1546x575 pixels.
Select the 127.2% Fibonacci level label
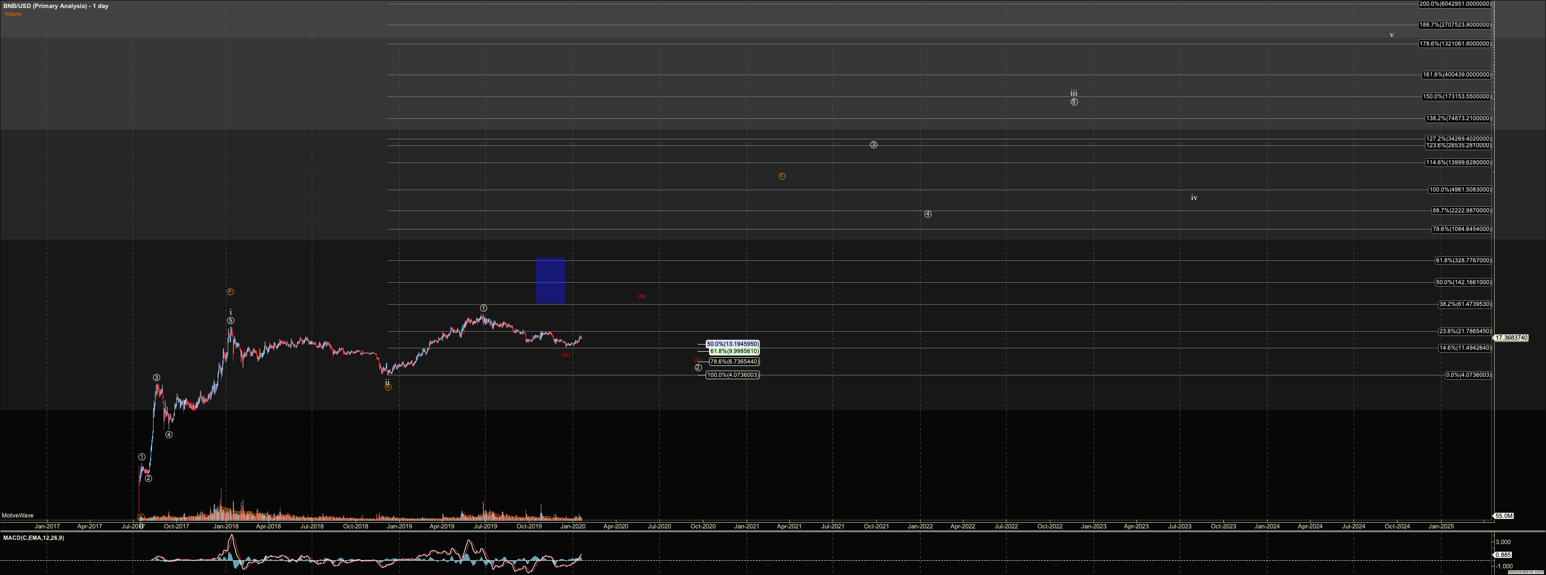click(1459, 139)
